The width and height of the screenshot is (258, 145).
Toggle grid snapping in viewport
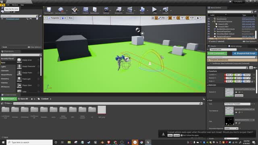point(170,18)
